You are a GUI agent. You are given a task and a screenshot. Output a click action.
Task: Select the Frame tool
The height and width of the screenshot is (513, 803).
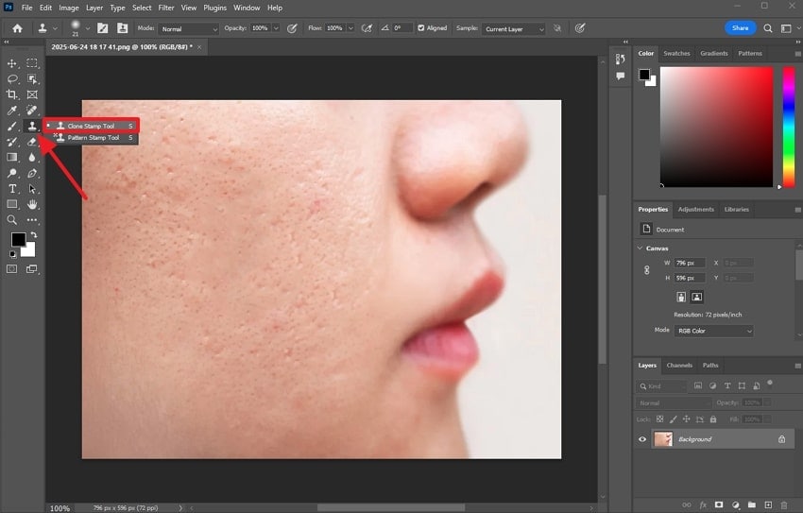pos(32,94)
